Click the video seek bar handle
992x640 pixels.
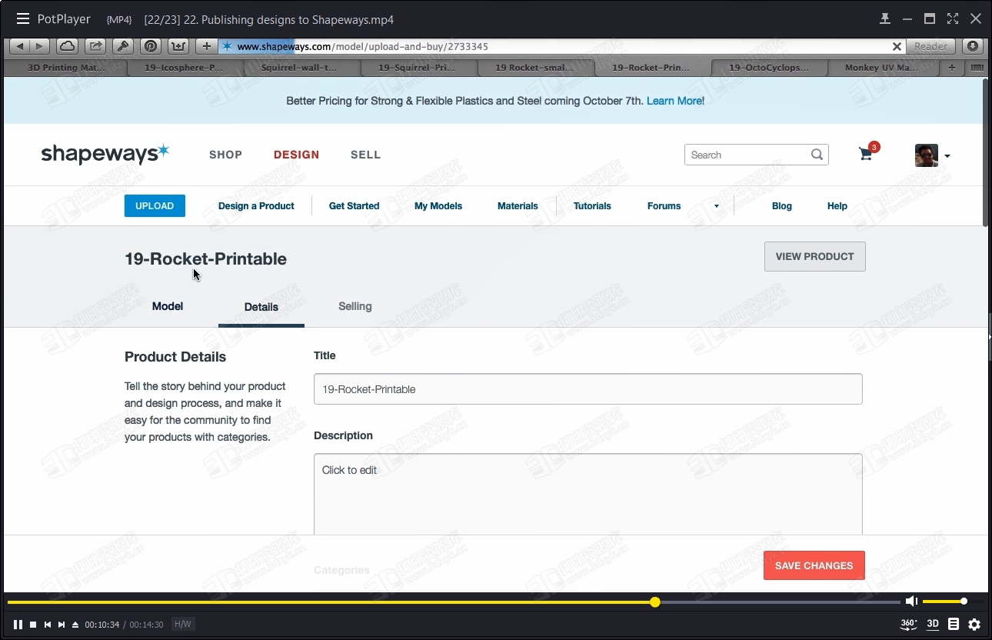pyautogui.click(x=655, y=602)
